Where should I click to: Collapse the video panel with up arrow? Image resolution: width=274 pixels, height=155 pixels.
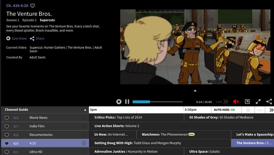tap(195, 91)
